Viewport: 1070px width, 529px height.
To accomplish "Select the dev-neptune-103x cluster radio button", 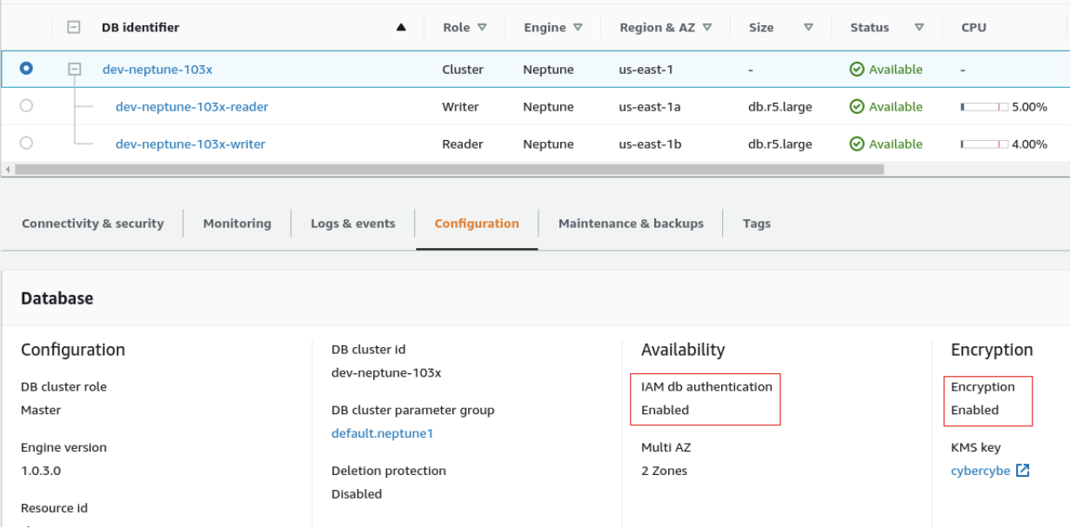I will (26, 69).
